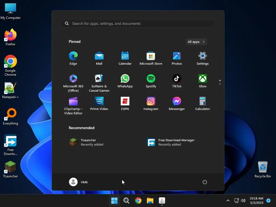Viewport: 276px width, 207px height.
Task: Switch to the Java app on taskbar
Action: [162, 201]
